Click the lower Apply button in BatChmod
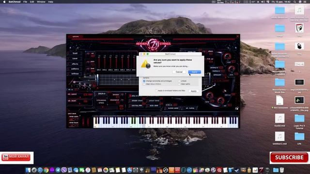310x174 pixels. 194,91
